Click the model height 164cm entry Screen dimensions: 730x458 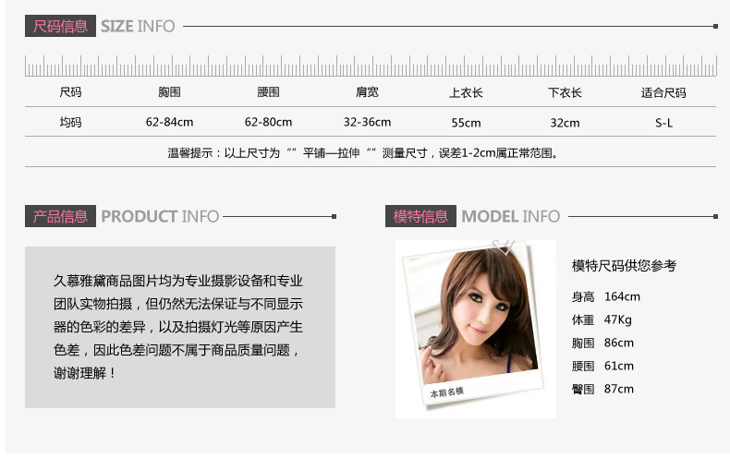[x=605, y=296]
